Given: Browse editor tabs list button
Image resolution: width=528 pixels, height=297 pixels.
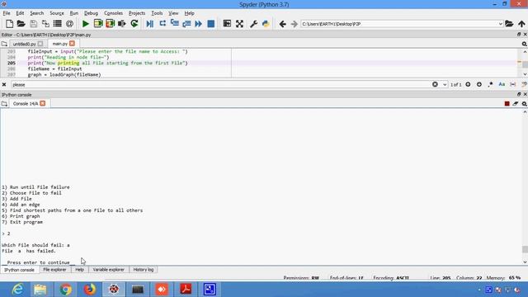Looking at the screenshot, I should tap(4, 44).
